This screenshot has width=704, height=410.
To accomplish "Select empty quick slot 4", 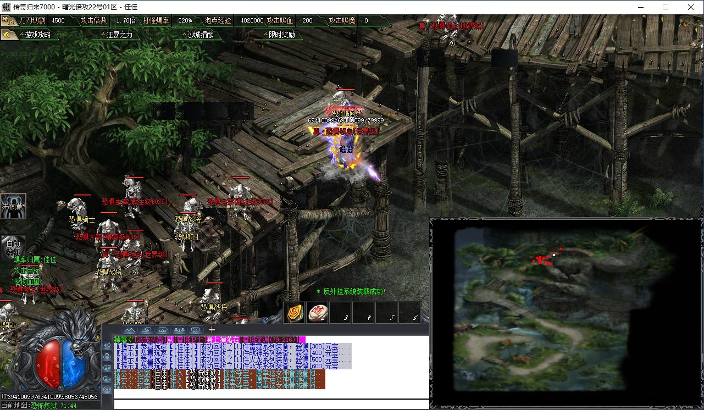I will tap(363, 313).
